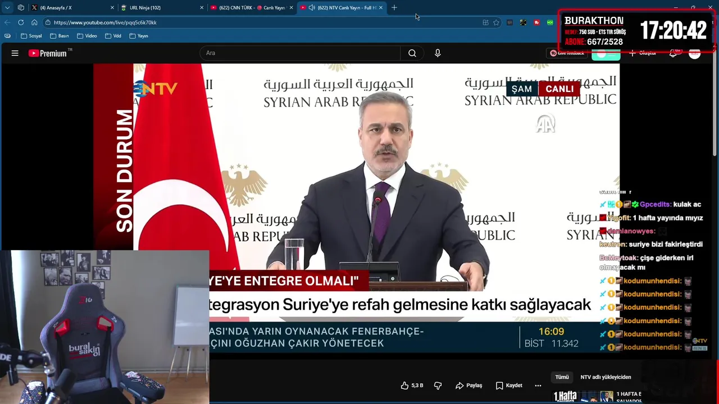Switch to the CNN TÜRK Canlı Yayın tab
Image resolution: width=719 pixels, height=404 pixels.
(252, 8)
